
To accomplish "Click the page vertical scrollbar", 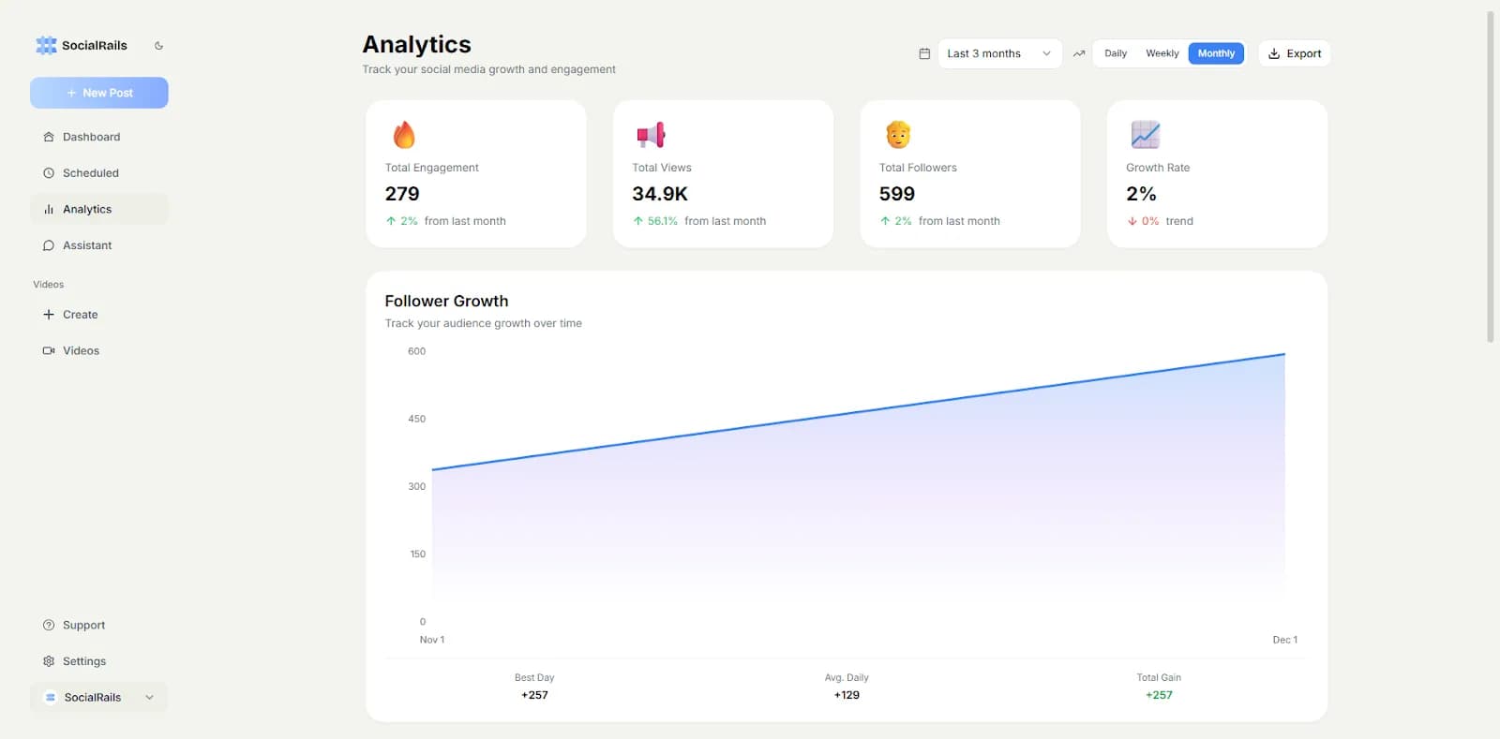I will click(1490, 178).
